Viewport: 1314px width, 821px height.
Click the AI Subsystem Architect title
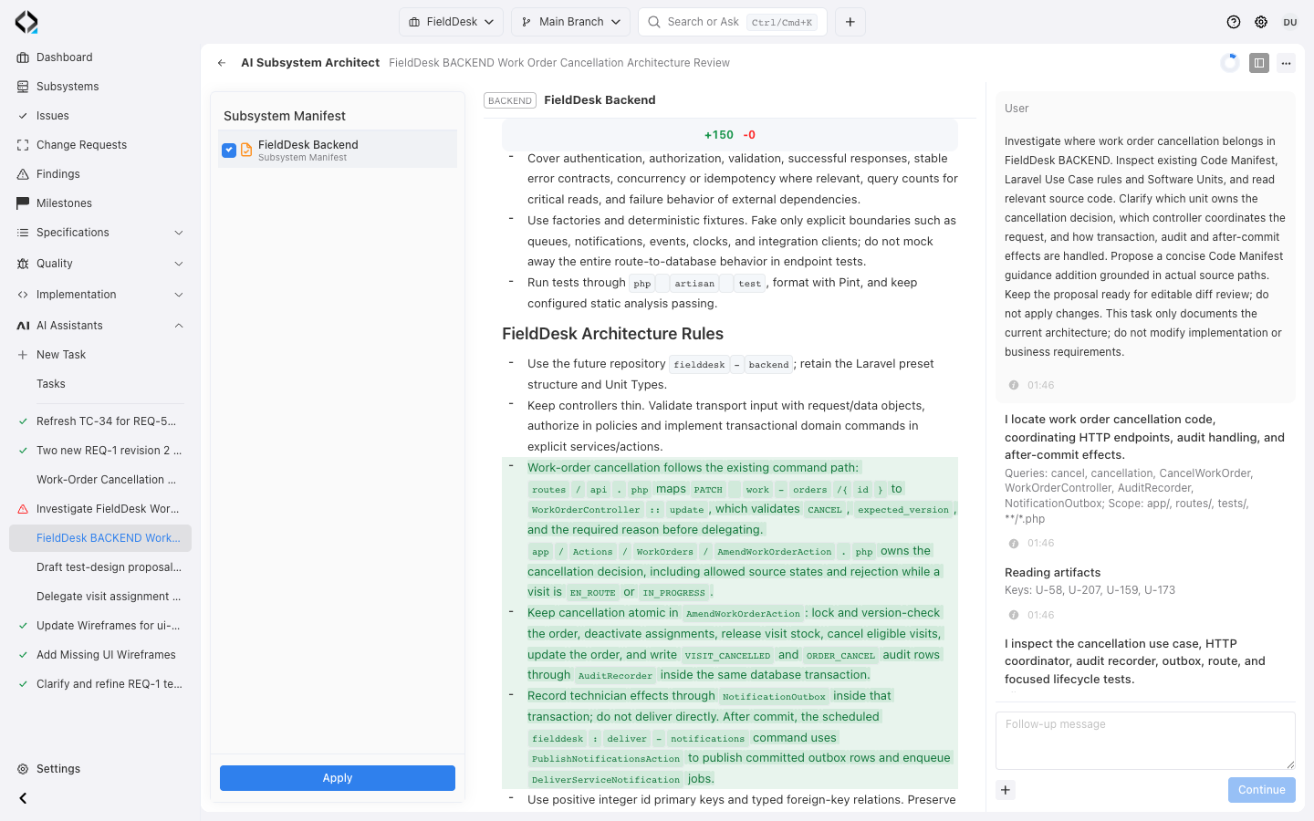(x=310, y=63)
